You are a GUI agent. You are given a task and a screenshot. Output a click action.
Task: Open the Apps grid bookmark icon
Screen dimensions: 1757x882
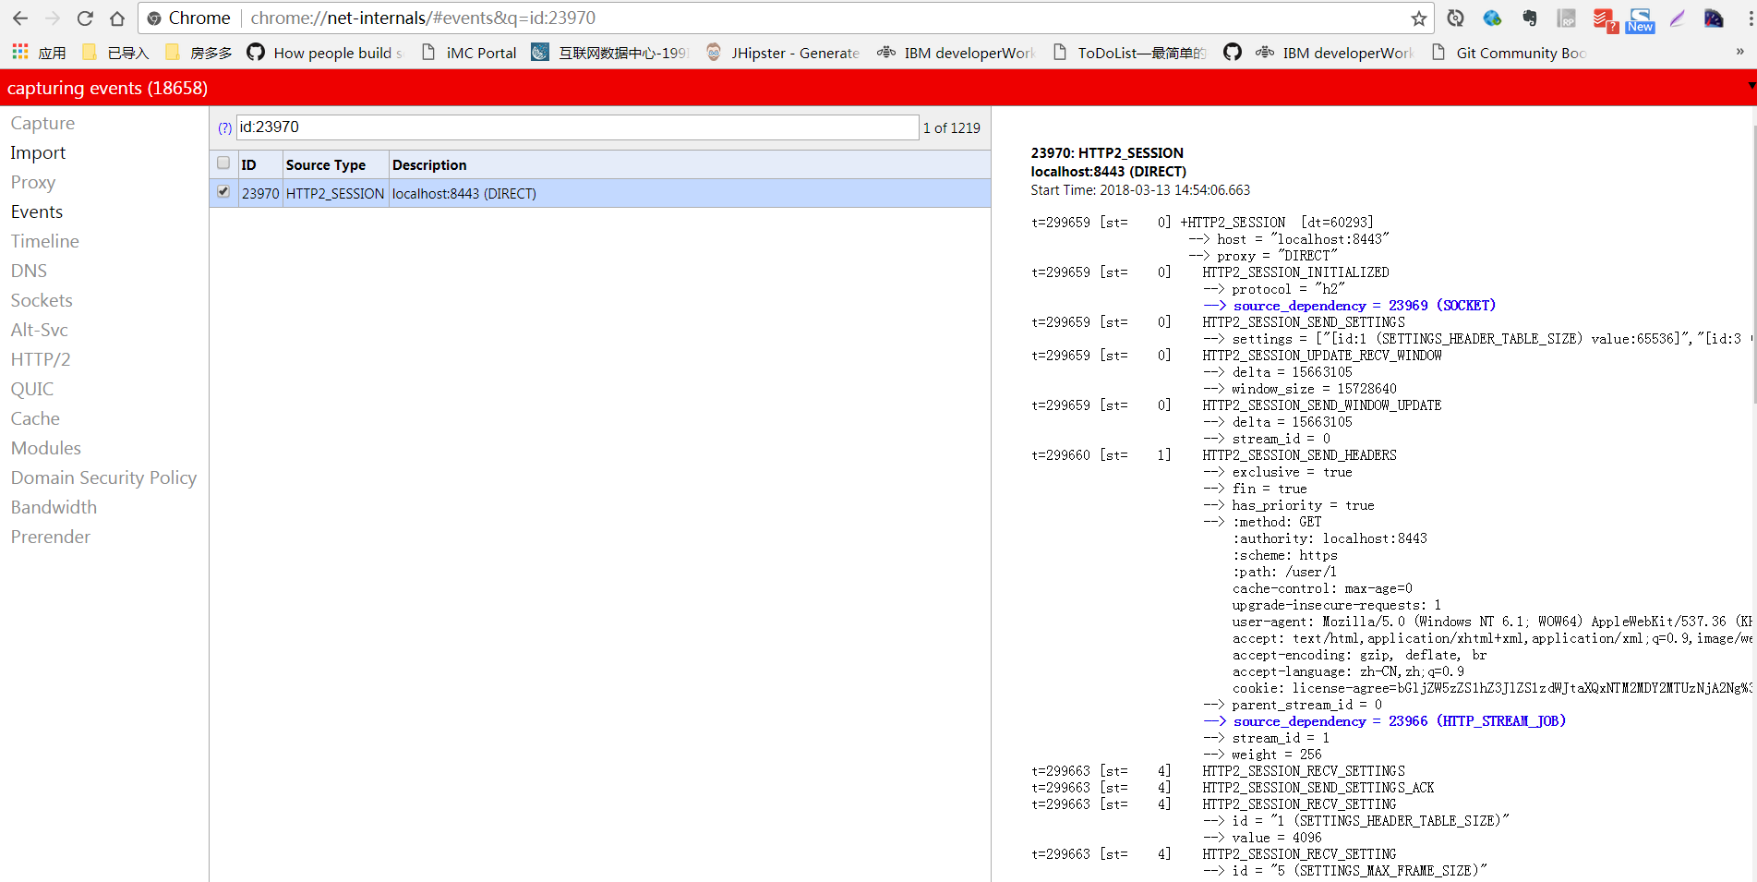(20, 53)
